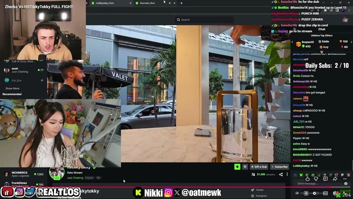Dislike the video with thumbs down
This screenshot has height=199, width=353.
coord(316,179)
